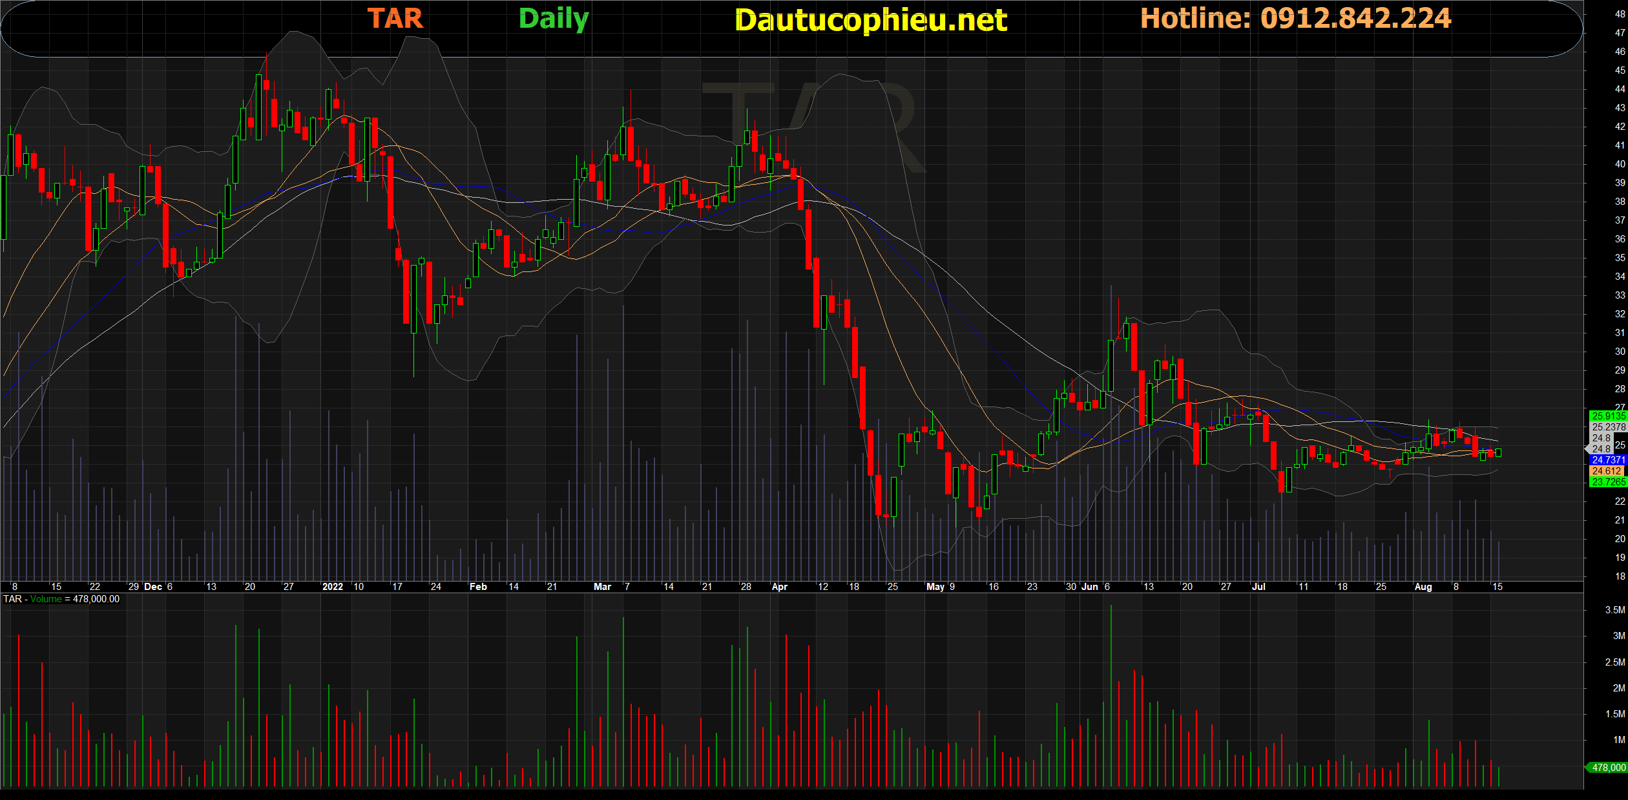Select the blue 24.7371 price tag
The image size is (1628, 800).
tap(1607, 460)
